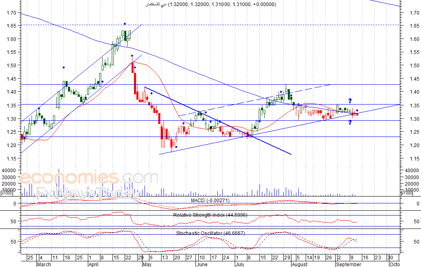Click the date label 9 in September
This screenshot has height=267, width=421.
tap(352, 258)
